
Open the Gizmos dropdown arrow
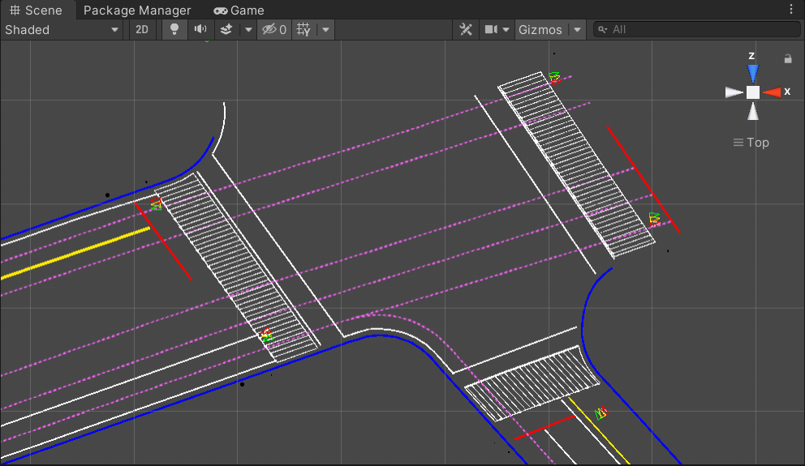[x=578, y=30]
